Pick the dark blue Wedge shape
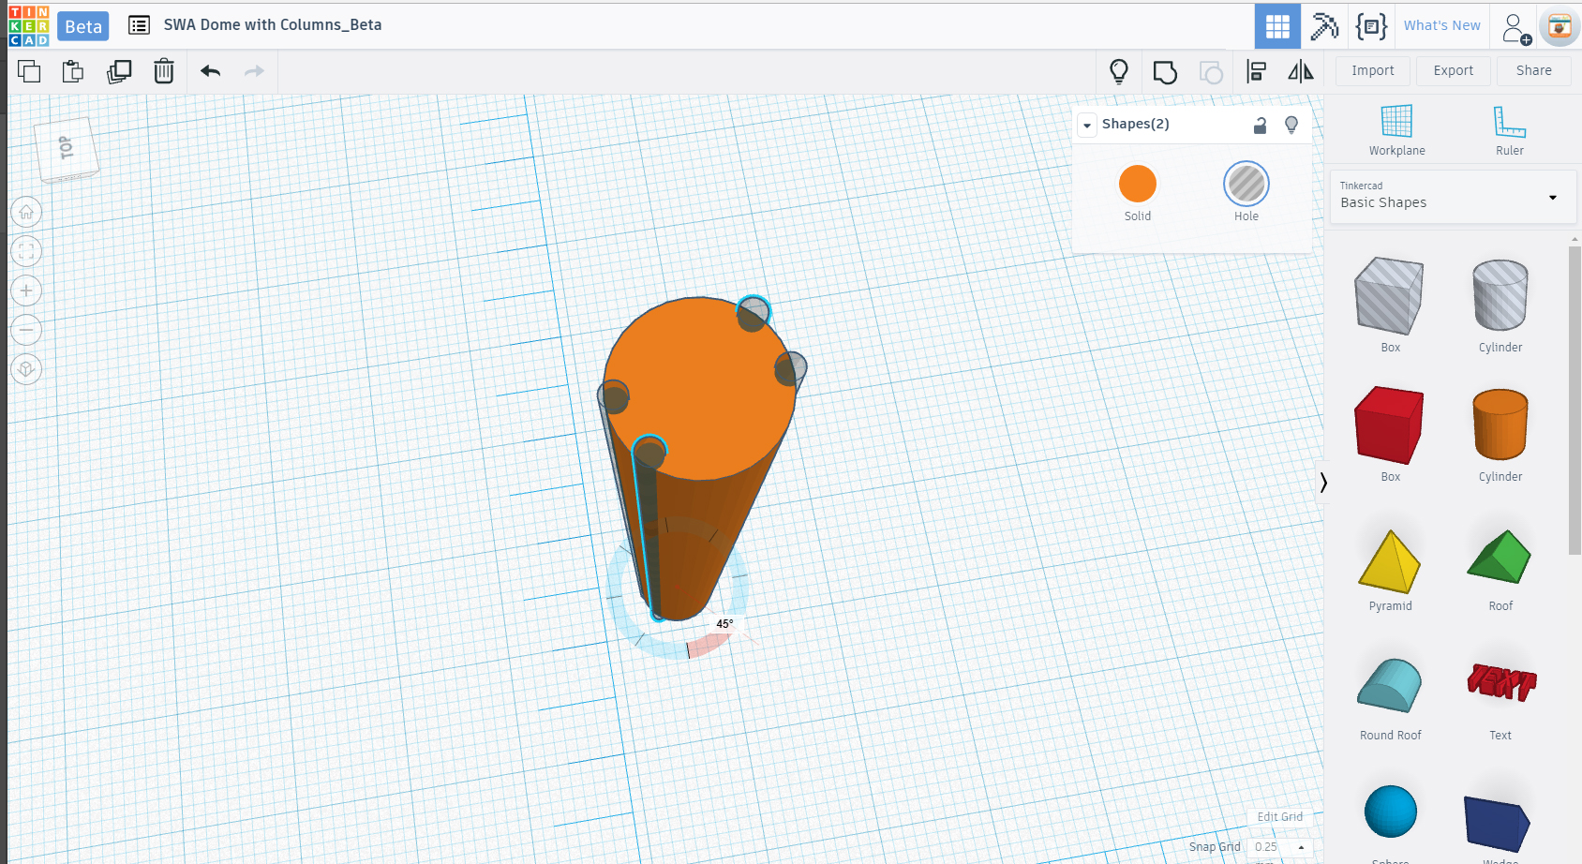 [x=1498, y=825]
